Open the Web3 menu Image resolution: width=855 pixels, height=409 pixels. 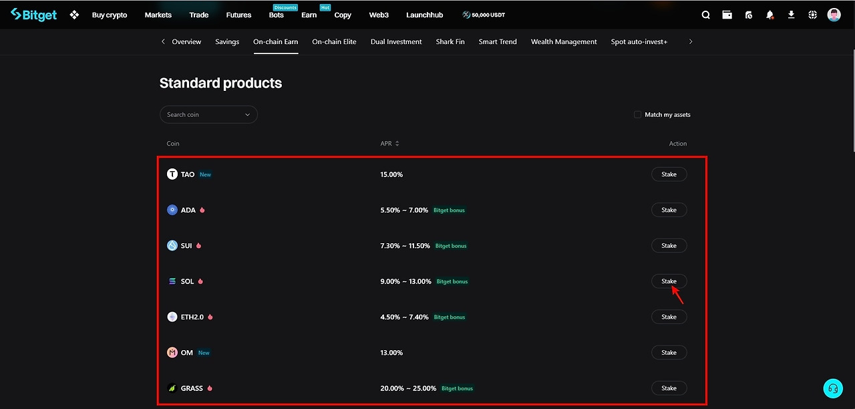[x=379, y=15]
